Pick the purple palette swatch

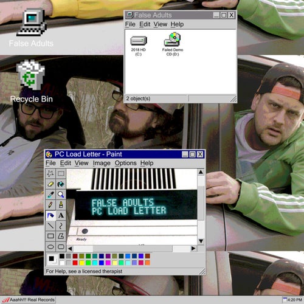(108, 256)
